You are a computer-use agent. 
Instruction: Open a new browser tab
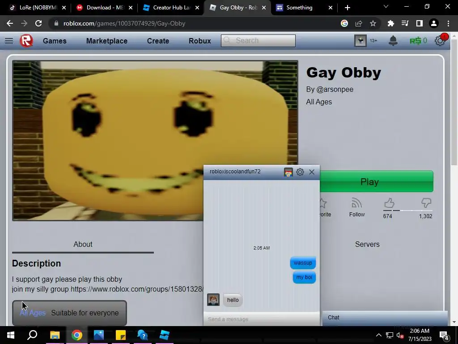pyautogui.click(x=347, y=8)
